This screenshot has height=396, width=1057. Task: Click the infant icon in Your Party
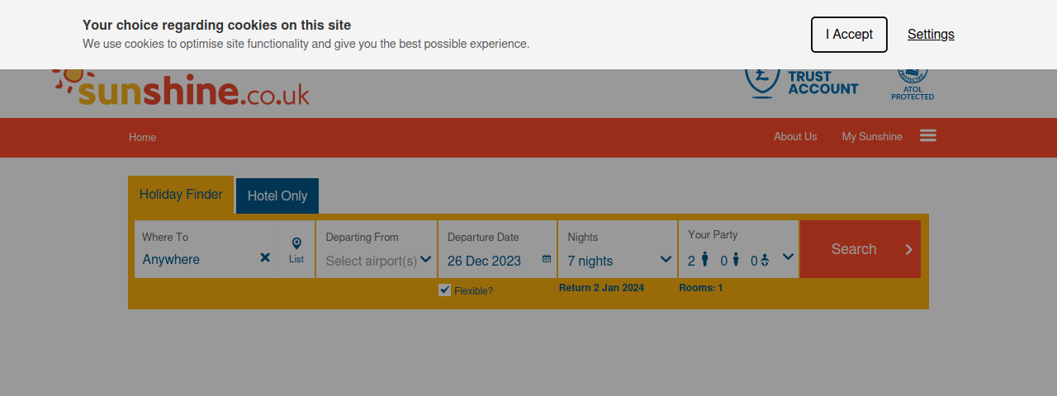coord(765,261)
